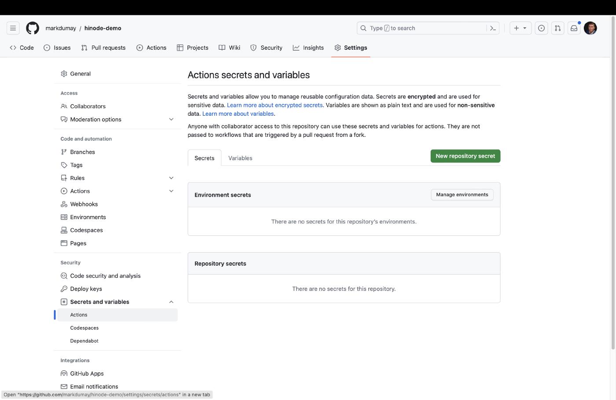Click the user profile avatar
Screen dimensions: 616x400
point(590,28)
